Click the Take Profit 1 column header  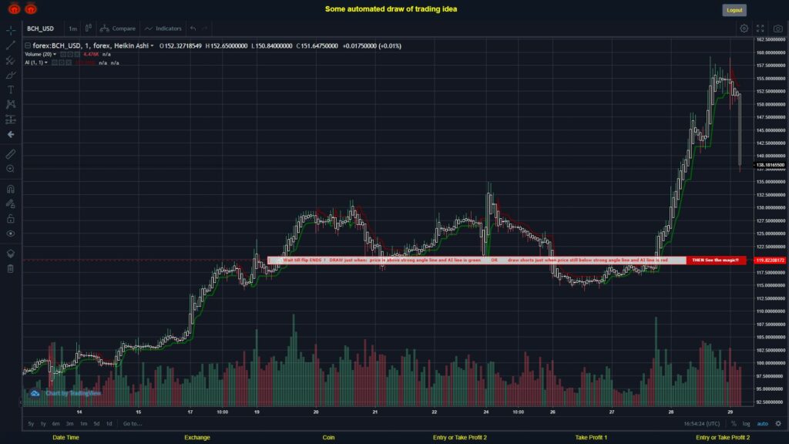pyautogui.click(x=591, y=438)
